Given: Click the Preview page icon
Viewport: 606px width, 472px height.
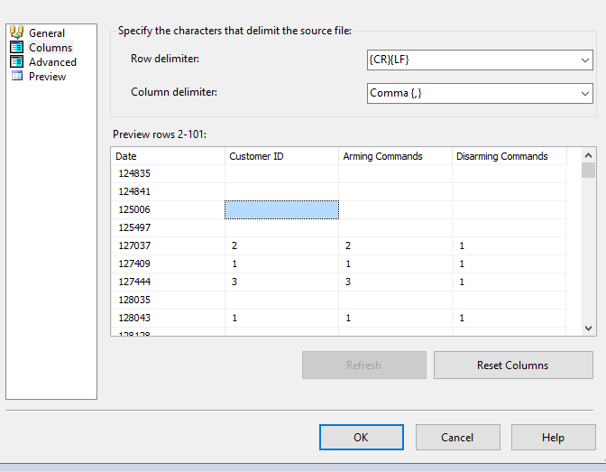Looking at the screenshot, I should click(x=16, y=76).
